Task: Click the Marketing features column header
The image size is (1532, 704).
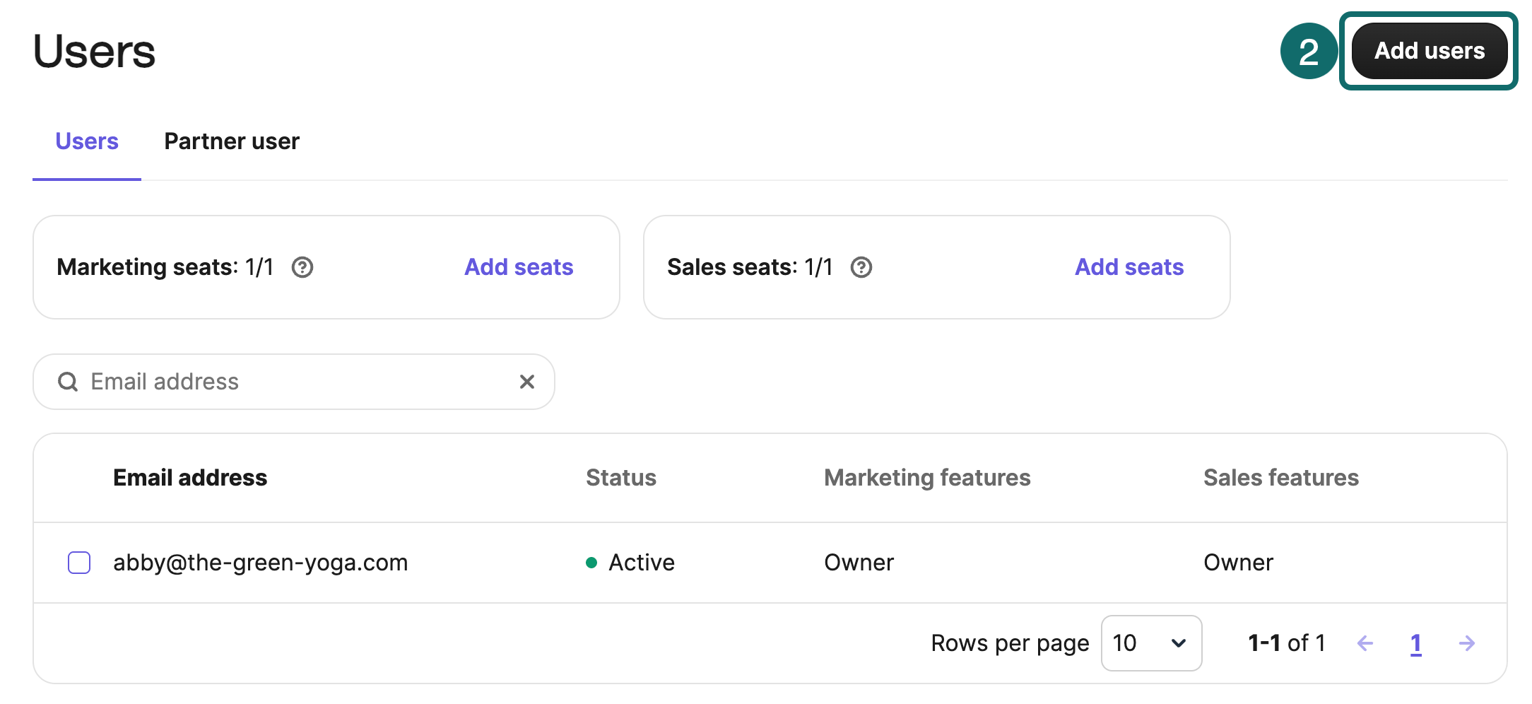Action: (x=926, y=478)
